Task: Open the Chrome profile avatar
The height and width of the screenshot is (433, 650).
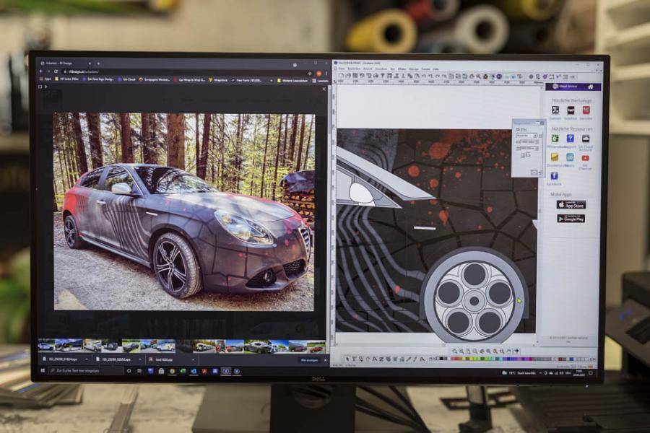Action: 318,73
